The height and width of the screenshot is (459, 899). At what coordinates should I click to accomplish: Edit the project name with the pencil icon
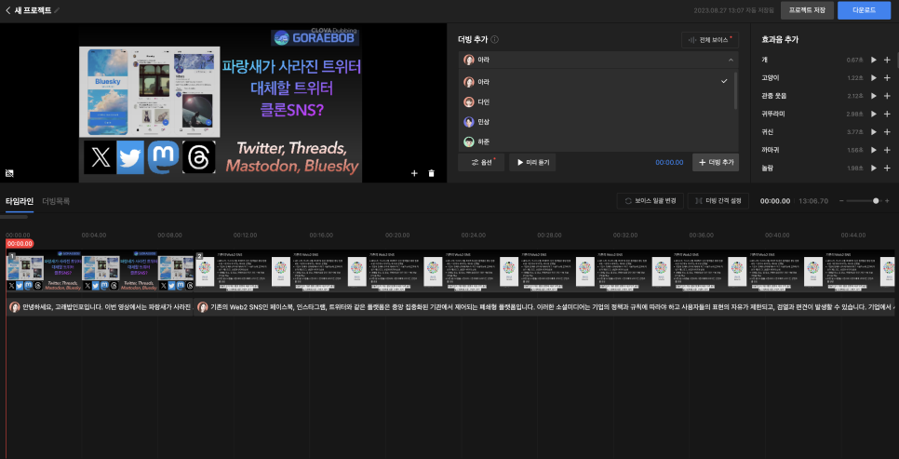pyautogui.click(x=57, y=10)
